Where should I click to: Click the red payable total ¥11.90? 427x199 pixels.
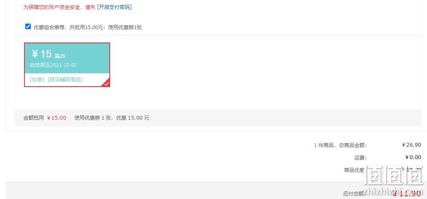(x=406, y=193)
